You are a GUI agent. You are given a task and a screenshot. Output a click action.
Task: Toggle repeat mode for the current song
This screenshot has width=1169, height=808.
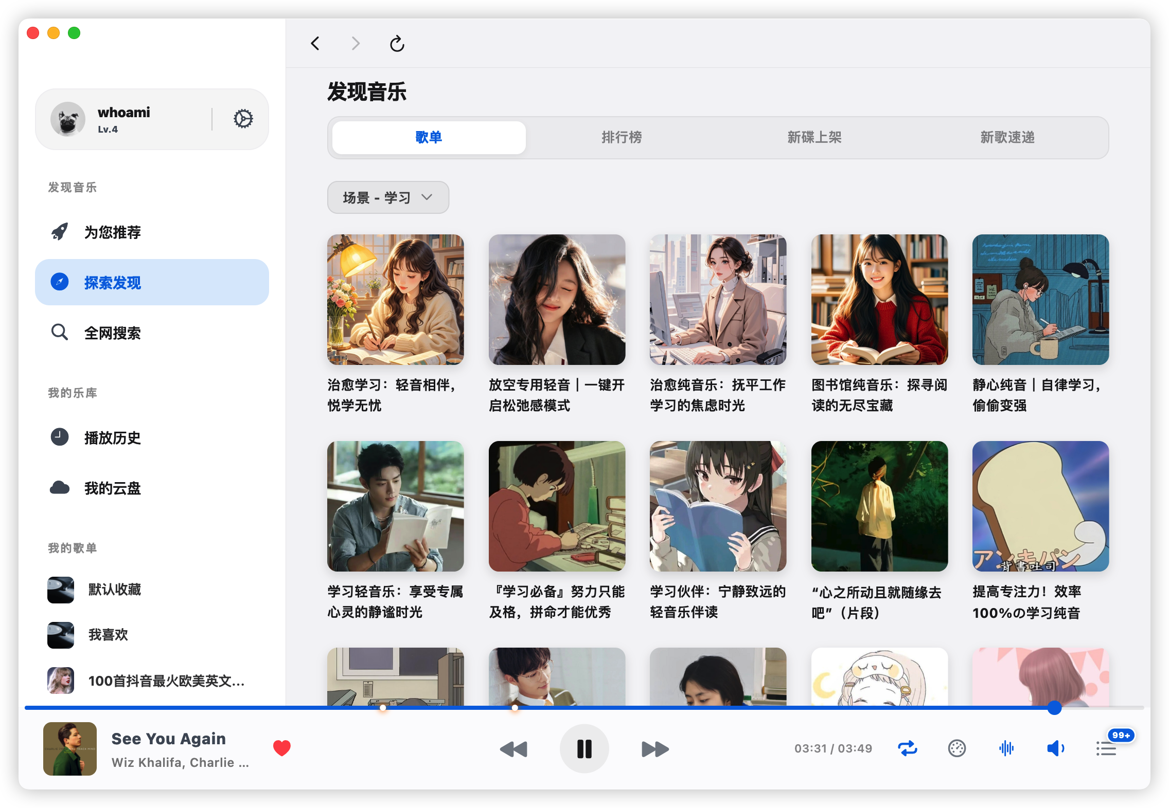(x=908, y=748)
